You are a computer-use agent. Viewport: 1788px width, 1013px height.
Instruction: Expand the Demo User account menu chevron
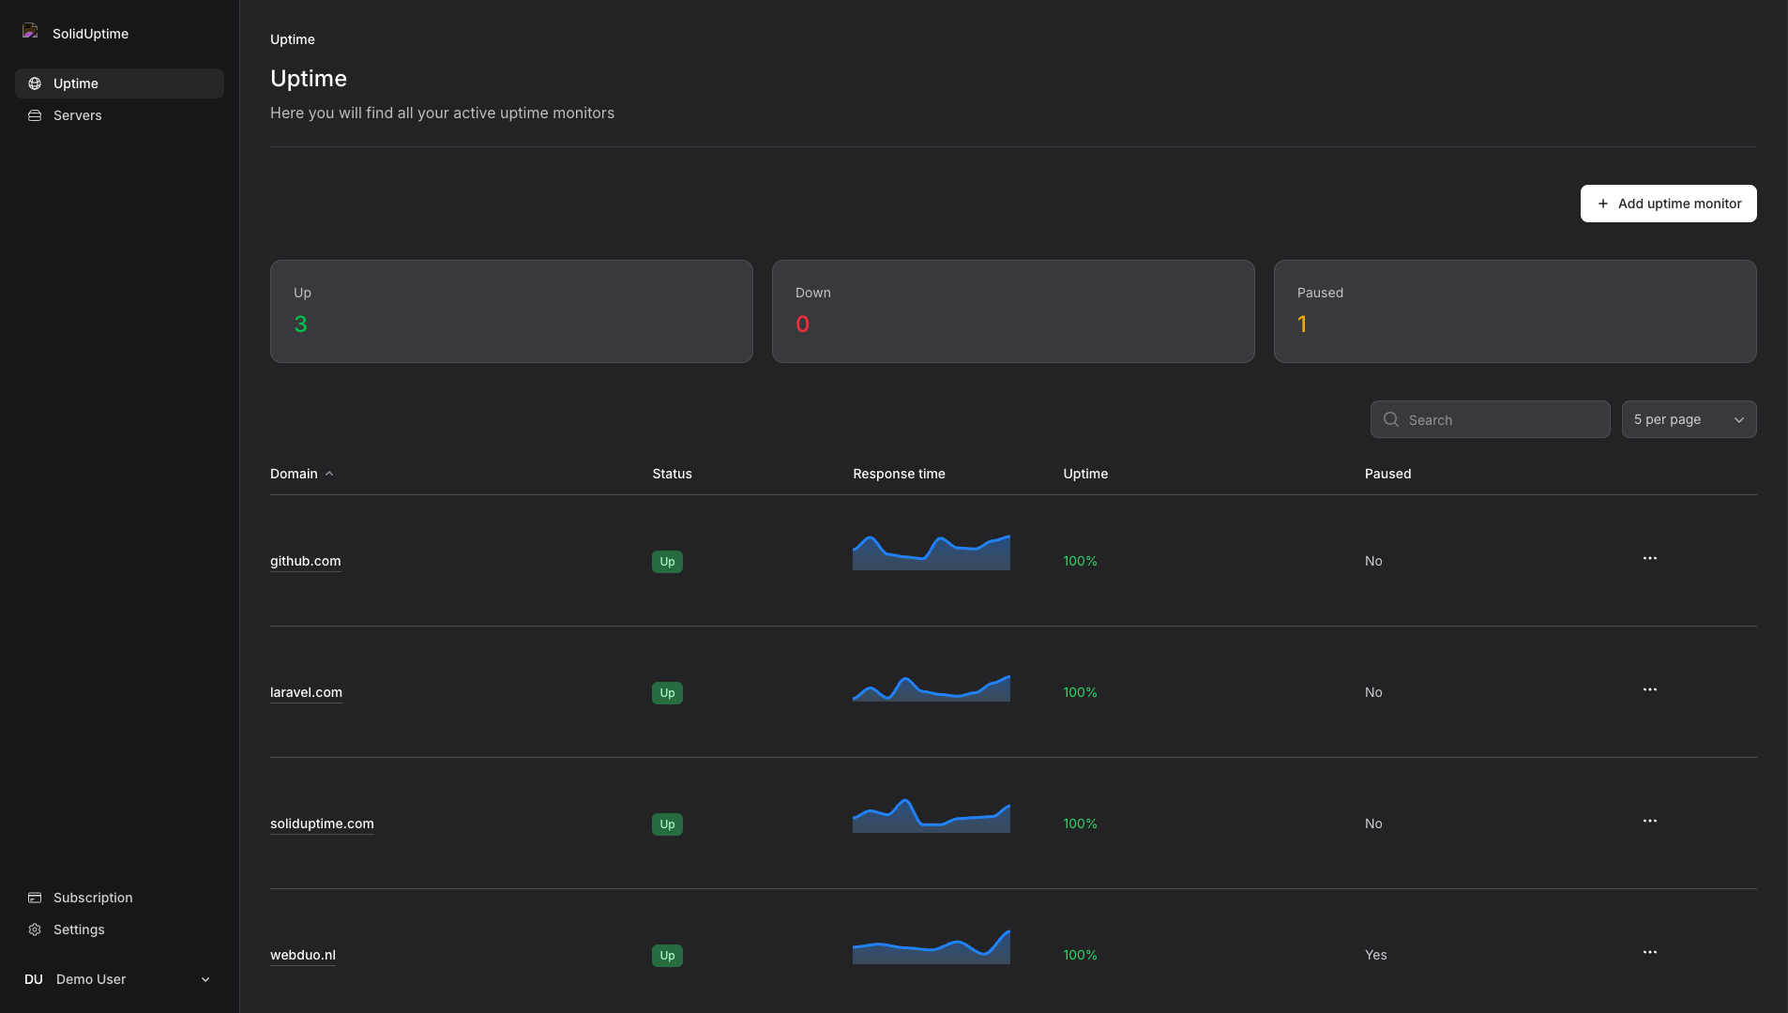pos(205,979)
